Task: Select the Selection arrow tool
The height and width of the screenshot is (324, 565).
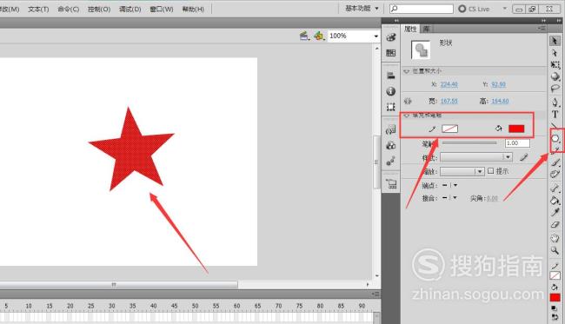Action: (x=555, y=41)
